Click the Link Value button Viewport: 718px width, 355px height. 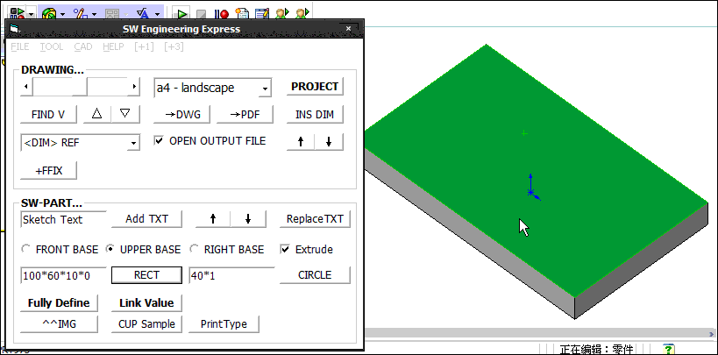point(146,302)
